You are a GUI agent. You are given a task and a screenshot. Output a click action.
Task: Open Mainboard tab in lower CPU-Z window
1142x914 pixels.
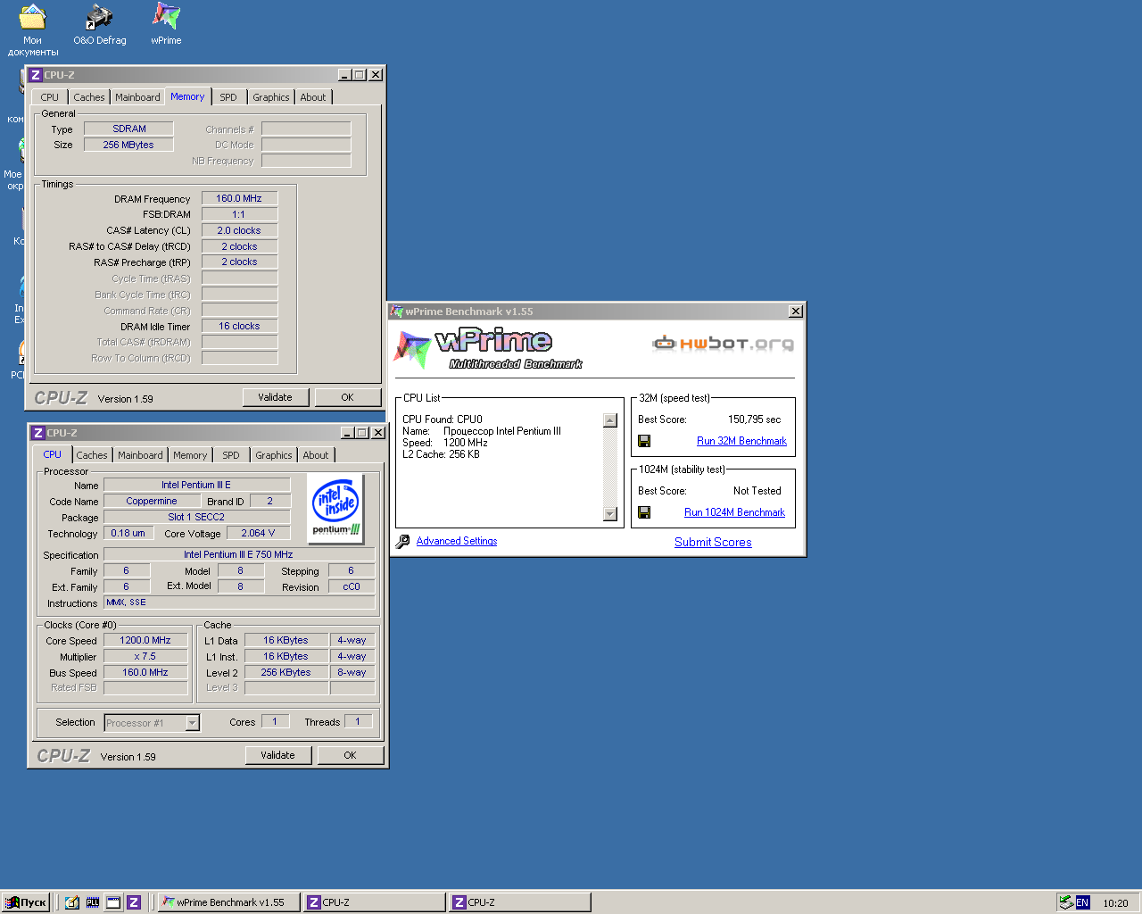click(x=140, y=455)
